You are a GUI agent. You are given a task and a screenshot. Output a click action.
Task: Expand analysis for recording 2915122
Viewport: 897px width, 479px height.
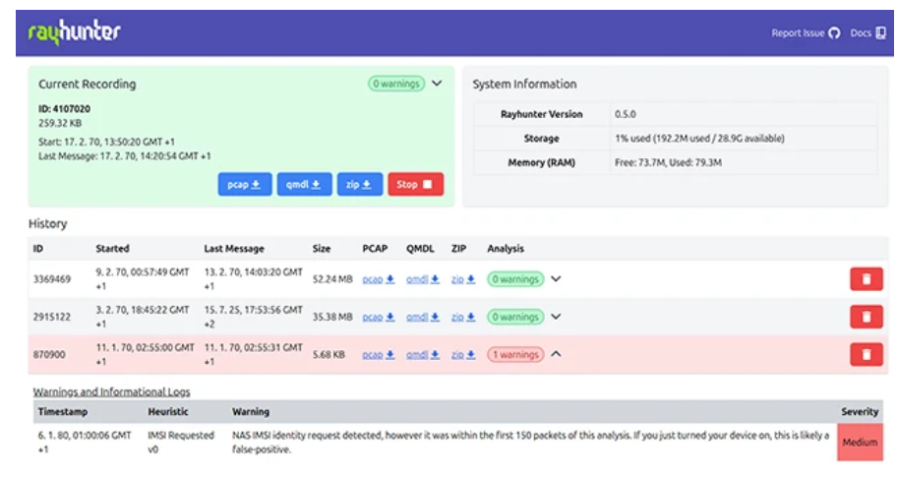click(x=556, y=317)
